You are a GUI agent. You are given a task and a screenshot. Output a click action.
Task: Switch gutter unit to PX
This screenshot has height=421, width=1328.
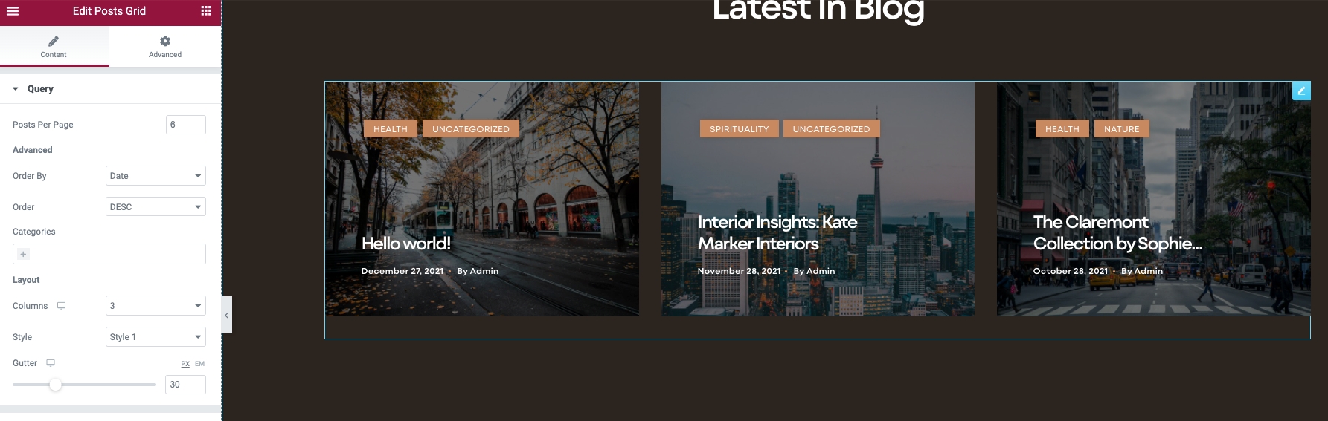tap(185, 364)
